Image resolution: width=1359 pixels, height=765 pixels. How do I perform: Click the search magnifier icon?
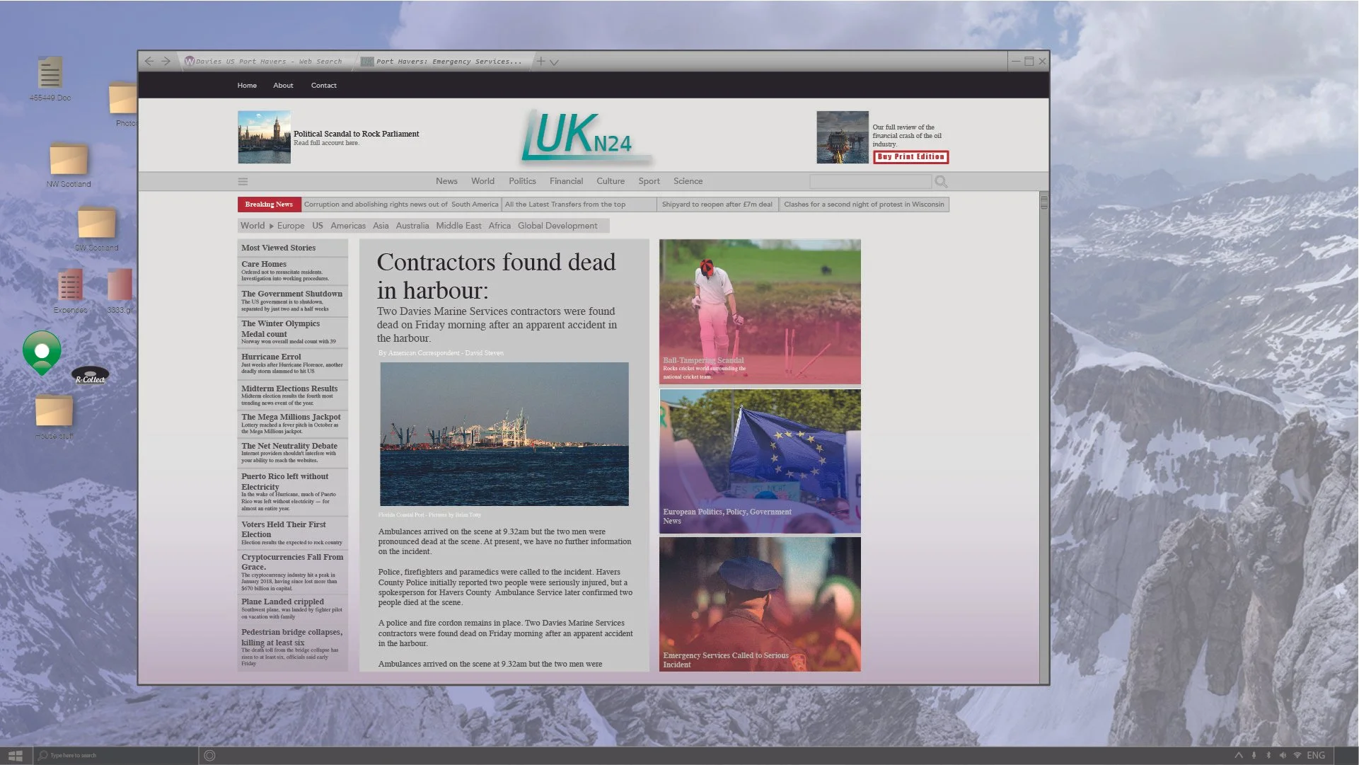point(941,182)
